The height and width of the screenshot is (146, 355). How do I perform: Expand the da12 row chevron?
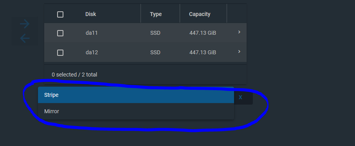coord(239,52)
